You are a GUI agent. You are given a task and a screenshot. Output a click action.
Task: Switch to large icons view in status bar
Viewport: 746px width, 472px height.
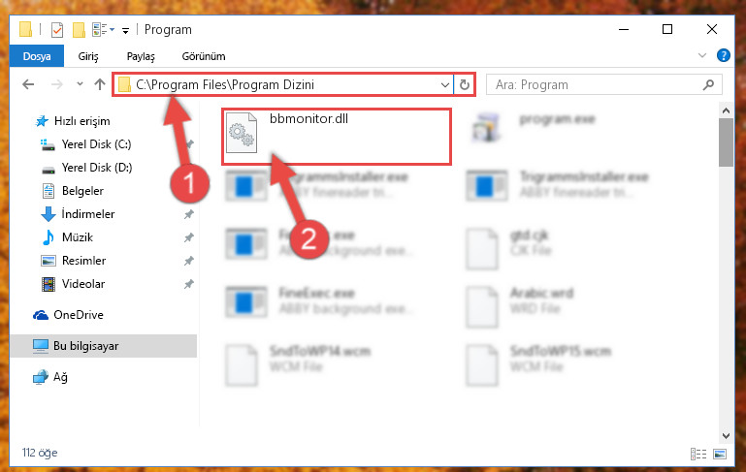[x=720, y=454]
